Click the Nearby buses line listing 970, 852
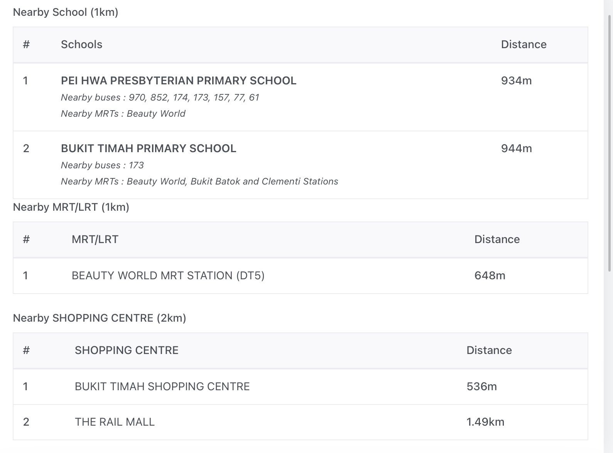 tap(160, 97)
